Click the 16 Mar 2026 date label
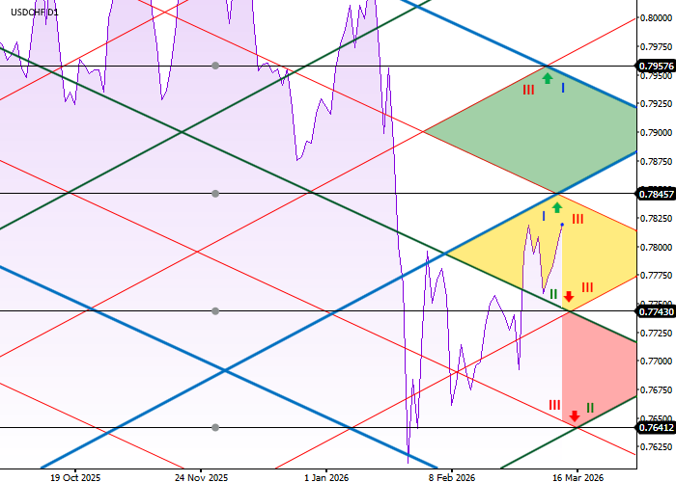 click(x=578, y=476)
